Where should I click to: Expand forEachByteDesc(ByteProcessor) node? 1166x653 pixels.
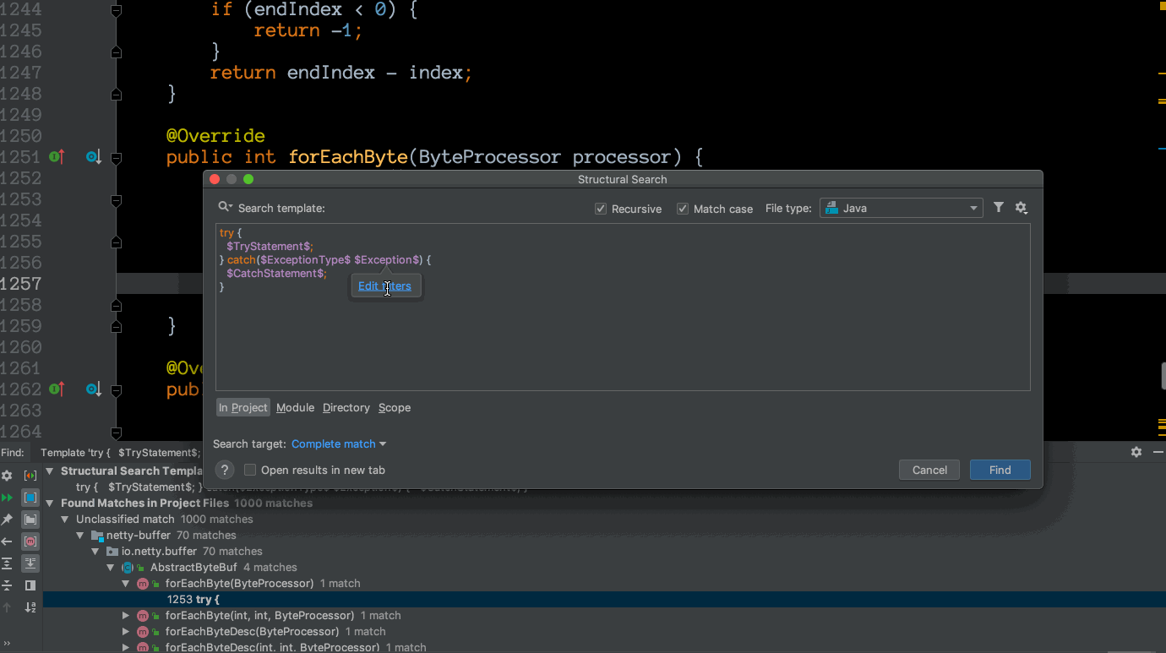click(x=126, y=631)
